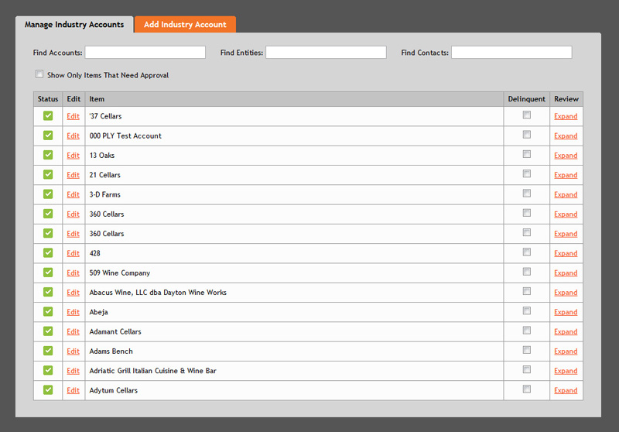Edit the Adytum Cellars account
Image resolution: width=619 pixels, height=432 pixels.
coord(73,390)
